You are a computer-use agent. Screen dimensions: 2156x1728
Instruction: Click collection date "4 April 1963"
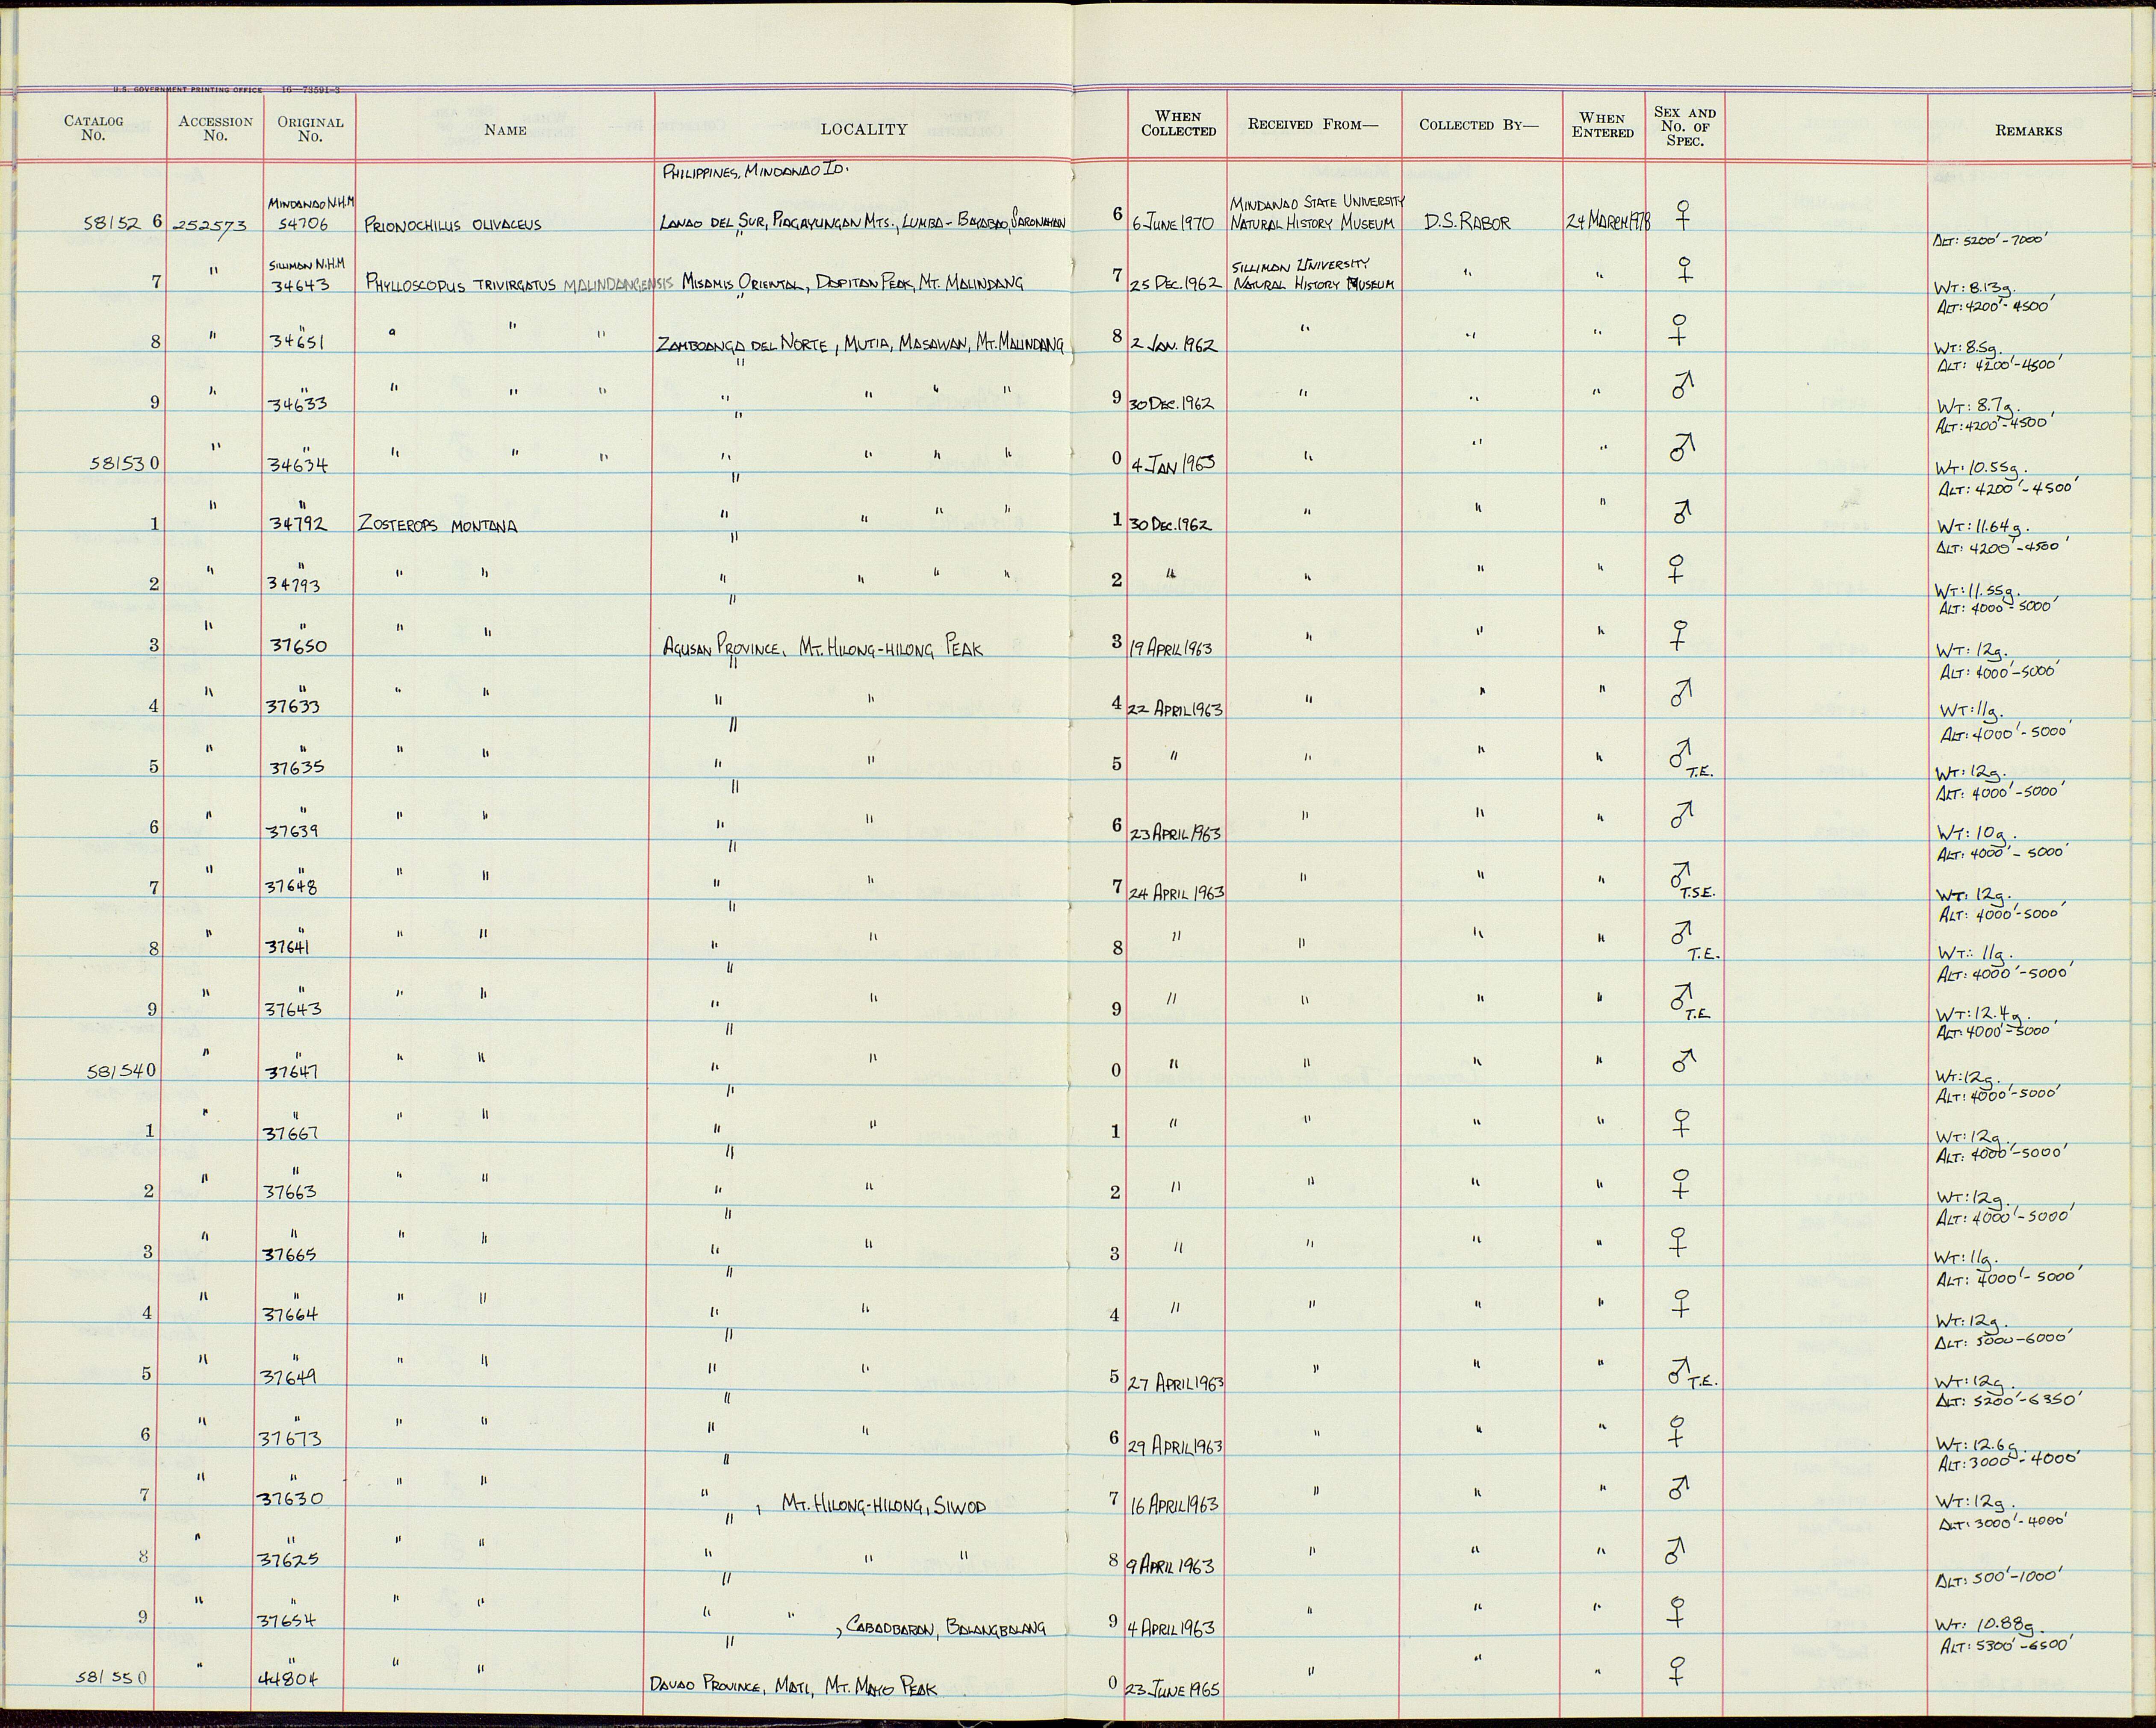[1172, 1628]
